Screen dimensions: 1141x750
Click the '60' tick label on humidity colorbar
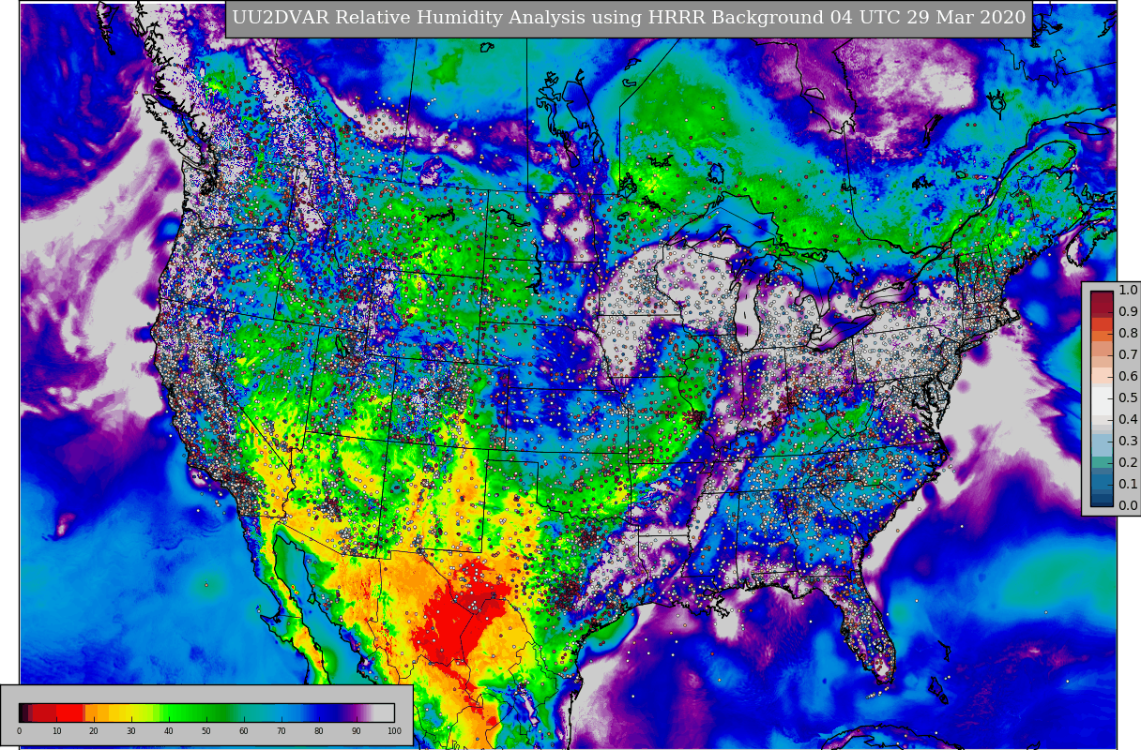tap(244, 731)
